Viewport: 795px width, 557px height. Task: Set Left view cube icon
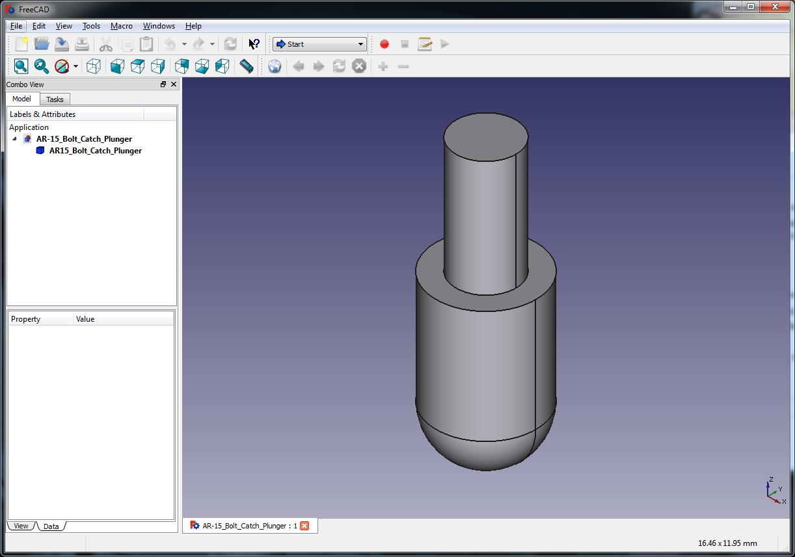222,66
